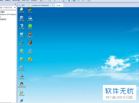Viewport: 139px width, 103px height.
Task: Launch the Word 2003 shortcut
Action: coord(22,68)
